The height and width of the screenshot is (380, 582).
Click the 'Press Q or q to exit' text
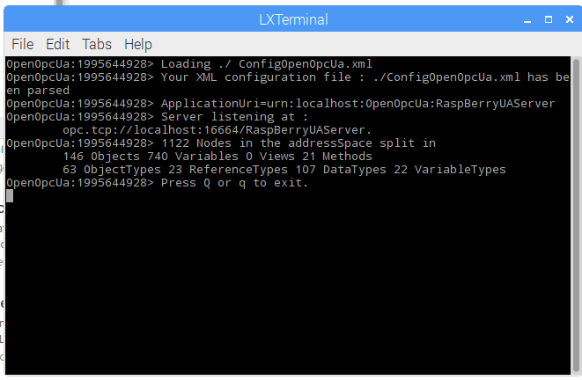click(x=234, y=183)
